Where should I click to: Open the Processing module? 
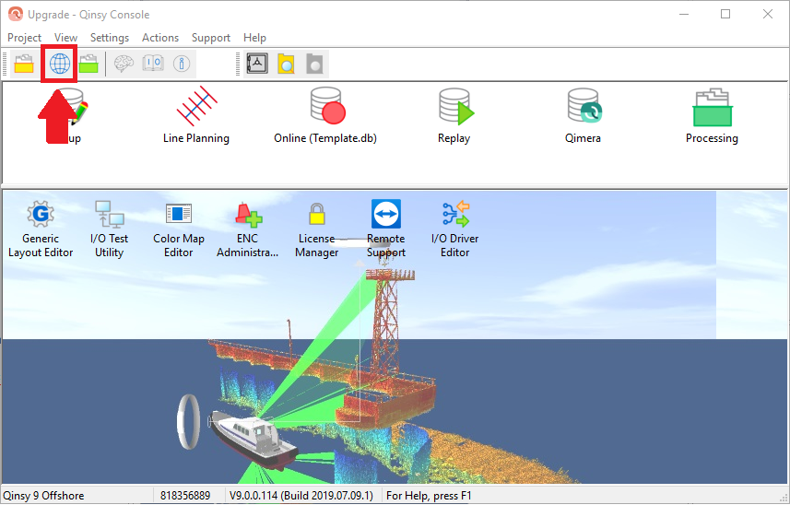click(x=711, y=115)
